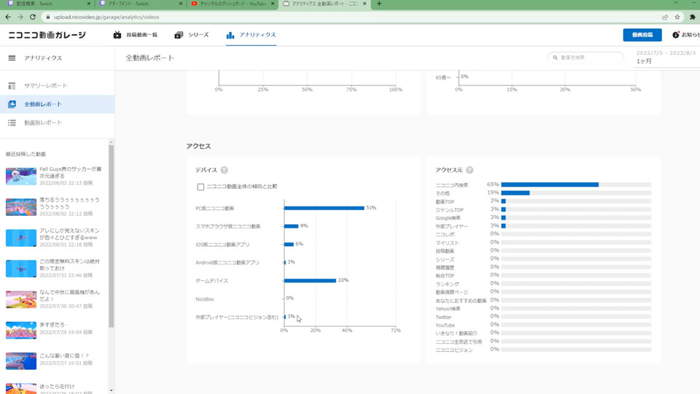Image resolution: width=700 pixels, height=394 pixels.
Task: Click the thumbnail for こんな暑い夏に雪 video
Action: 21,361
